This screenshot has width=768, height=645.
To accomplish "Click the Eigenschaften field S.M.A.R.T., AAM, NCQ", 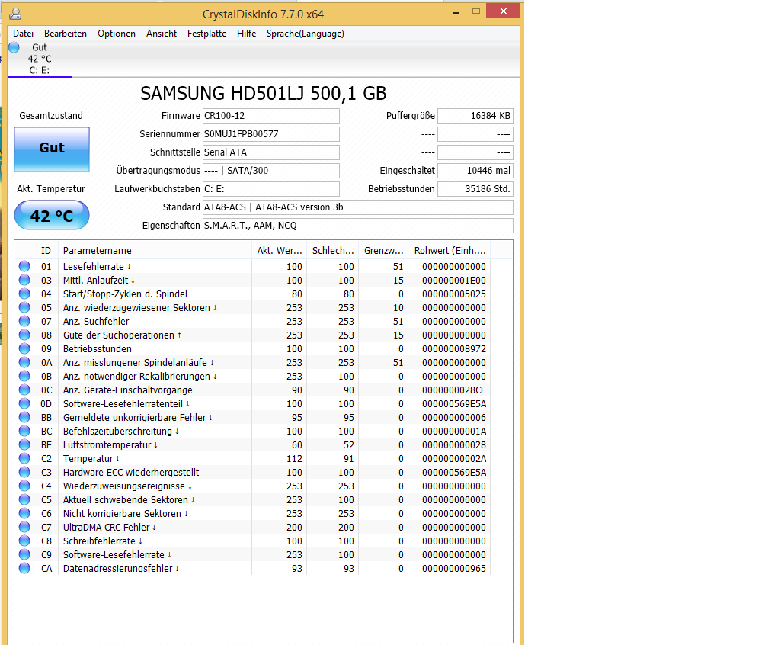I will 358,226.
